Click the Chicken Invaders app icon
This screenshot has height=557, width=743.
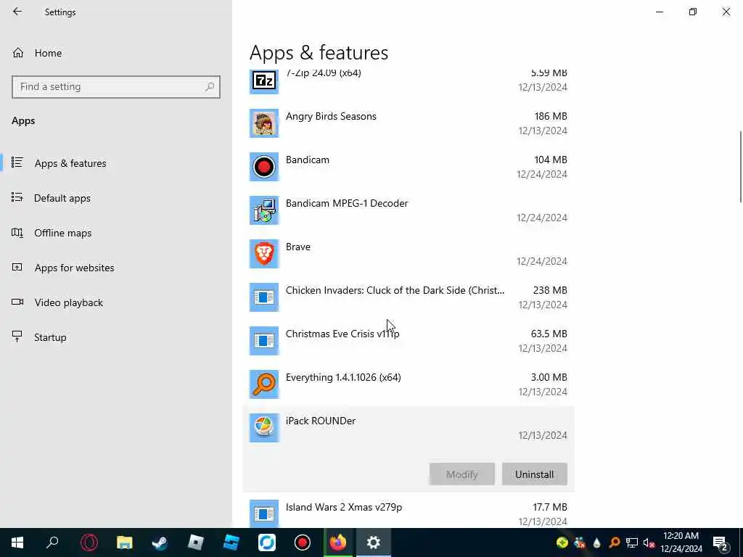pyautogui.click(x=264, y=297)
